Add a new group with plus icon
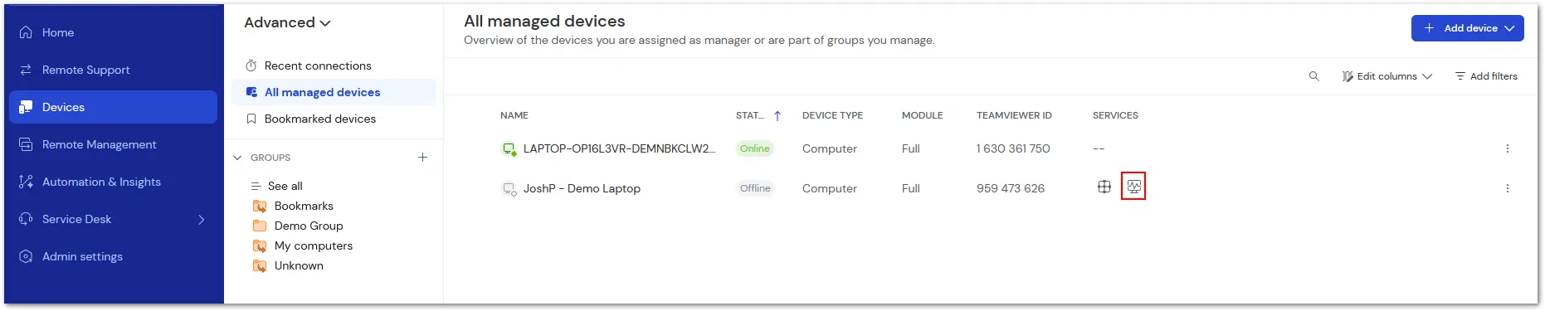The height and width of the screenshot is (311, 1545). pos(422,157)
